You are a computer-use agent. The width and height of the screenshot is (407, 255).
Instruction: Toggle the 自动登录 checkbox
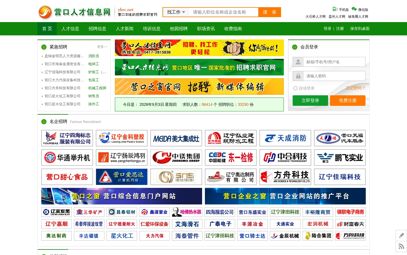pyautogui.click(x=295, y=88)
